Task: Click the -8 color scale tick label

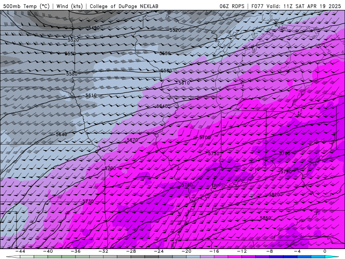Action: [x=270, y=251]
